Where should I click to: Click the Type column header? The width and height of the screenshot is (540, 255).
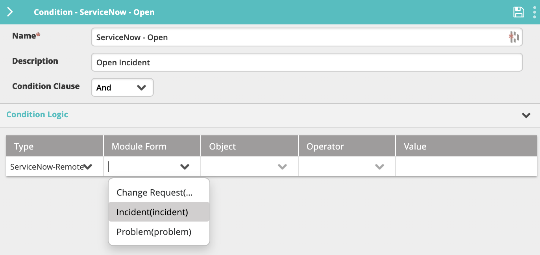pyautogui.click(x=55, y=146)
